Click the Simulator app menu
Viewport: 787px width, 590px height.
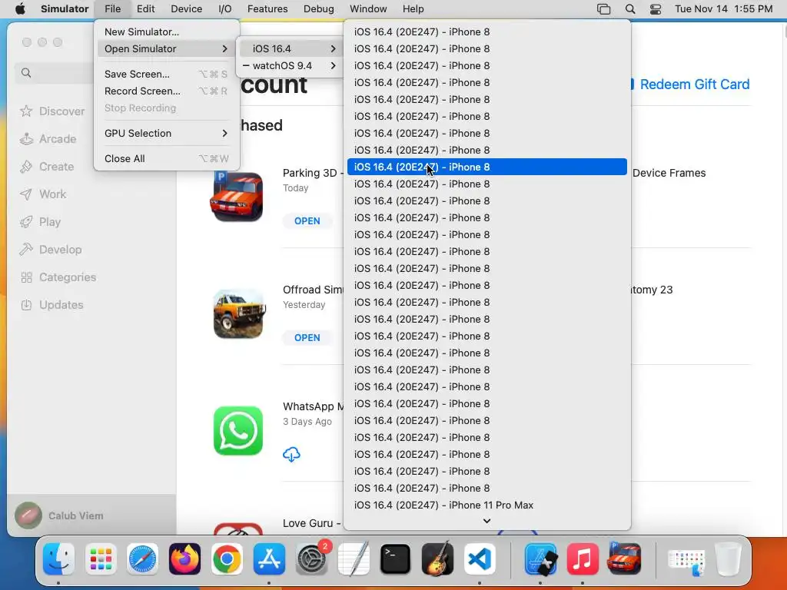click(65, 9)
